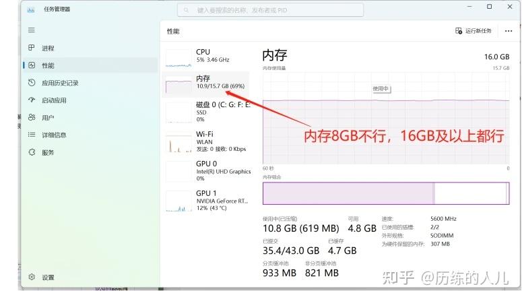Click the 5600 MHz speed value
Screen dimensions: 522x299
click(x=443, y=219)
